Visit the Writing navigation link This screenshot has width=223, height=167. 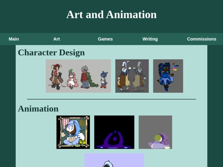click(x=150, y=39)
